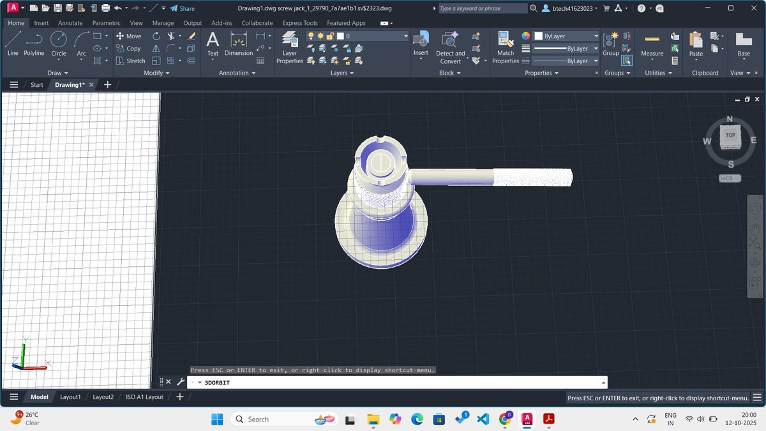Select the Mirror tool icon
Viewport: 766px width, 431px height.
click(x=157, y=49)
